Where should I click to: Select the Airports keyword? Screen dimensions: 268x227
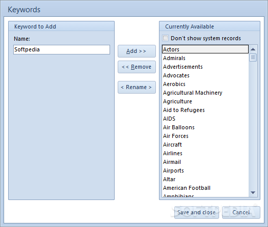coord(205,171)
